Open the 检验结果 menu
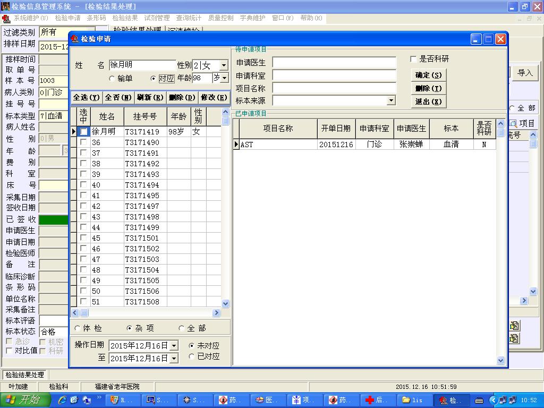The width and height of the screenshot is (544, 408). [125, 18]
